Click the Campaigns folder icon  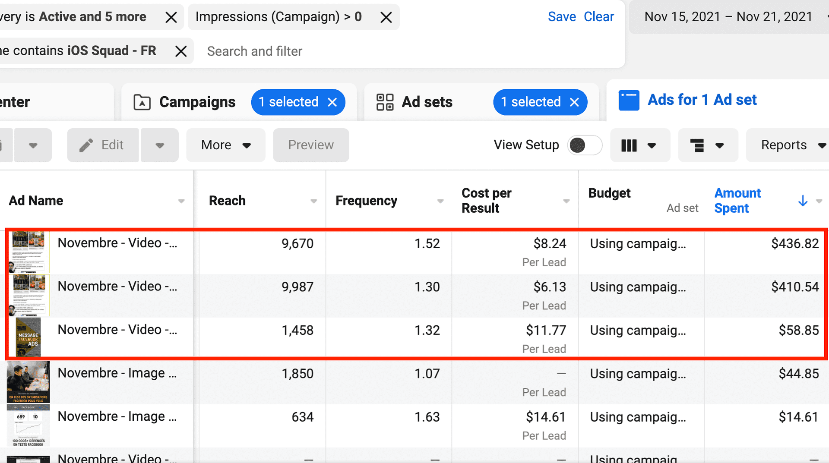pos(141,102)
